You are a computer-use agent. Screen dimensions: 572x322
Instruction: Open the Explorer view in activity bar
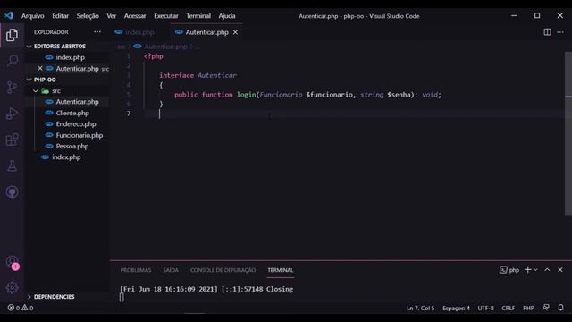(x=12, y=35)
